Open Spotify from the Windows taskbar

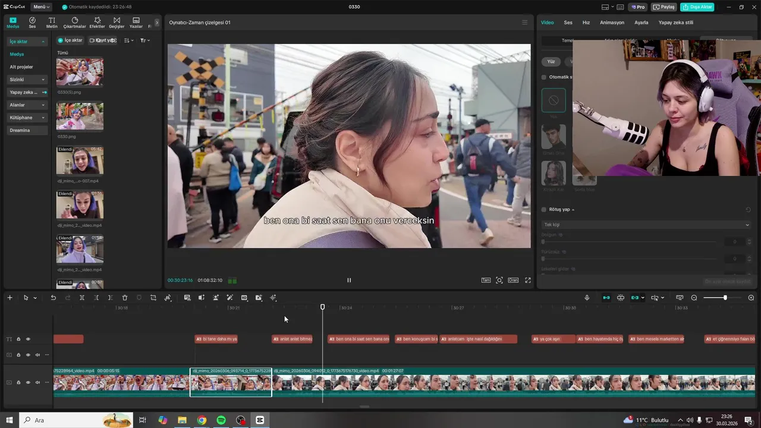point(221,420)
